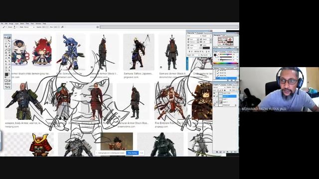Select the Eyedropper tool in toolbox
Viewport: 319px width, 179px height.
point(9,67)
